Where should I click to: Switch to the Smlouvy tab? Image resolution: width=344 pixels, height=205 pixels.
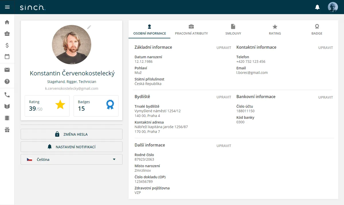coord(233,30)
